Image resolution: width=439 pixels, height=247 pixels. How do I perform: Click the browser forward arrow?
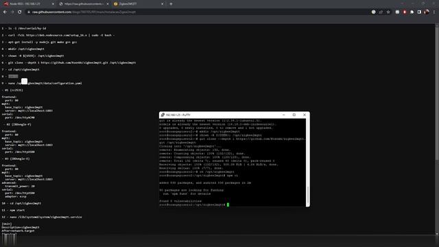(12, 12)
